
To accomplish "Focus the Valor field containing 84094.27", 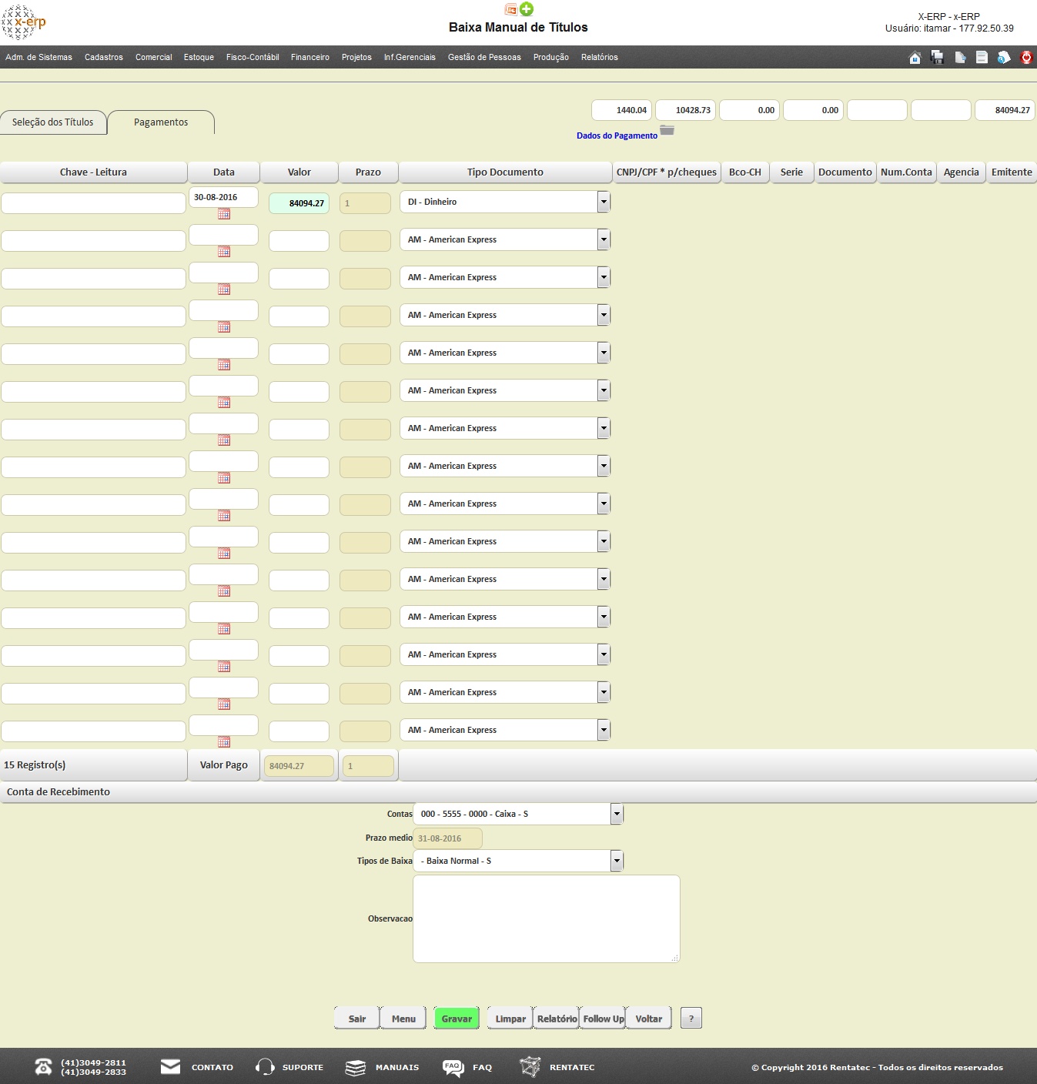I will [299, 203].
